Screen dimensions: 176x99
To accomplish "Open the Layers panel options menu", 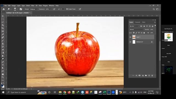I will 155,22.
